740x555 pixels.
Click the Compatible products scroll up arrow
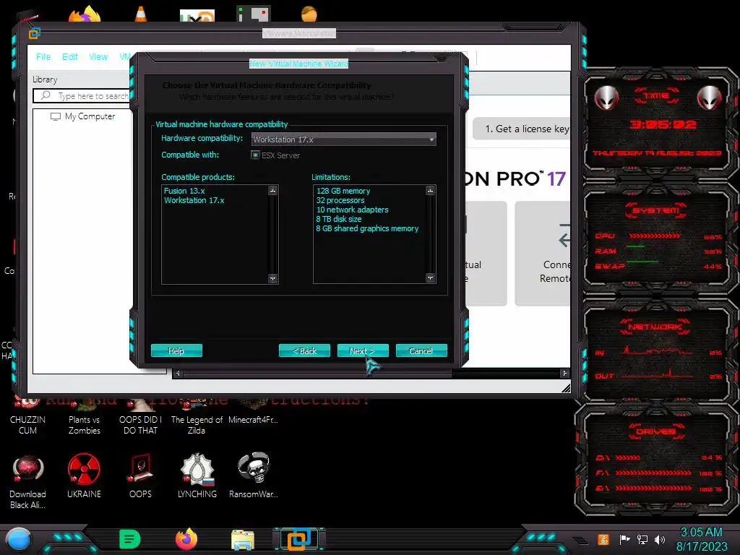[272, 190]
